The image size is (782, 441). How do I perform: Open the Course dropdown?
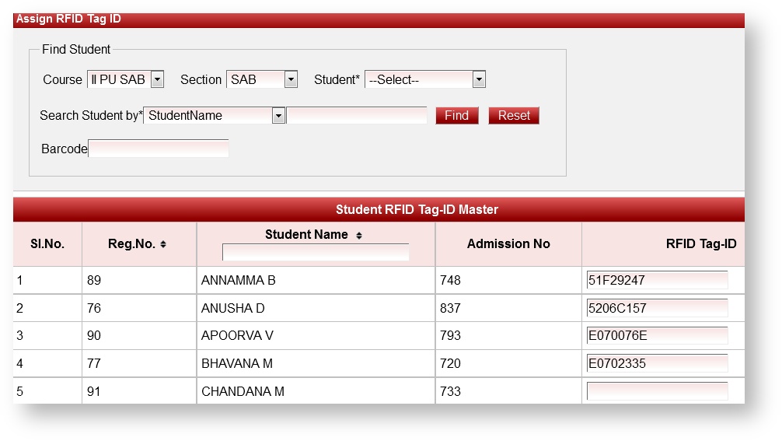click(157, 79)
